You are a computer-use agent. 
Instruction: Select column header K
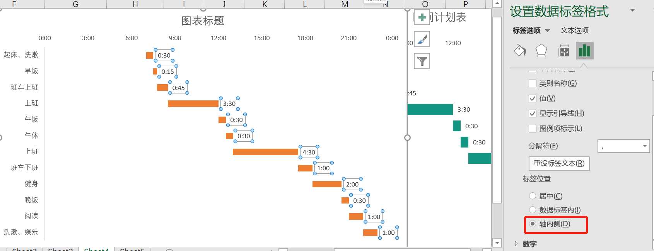click(x=265, y=4)
